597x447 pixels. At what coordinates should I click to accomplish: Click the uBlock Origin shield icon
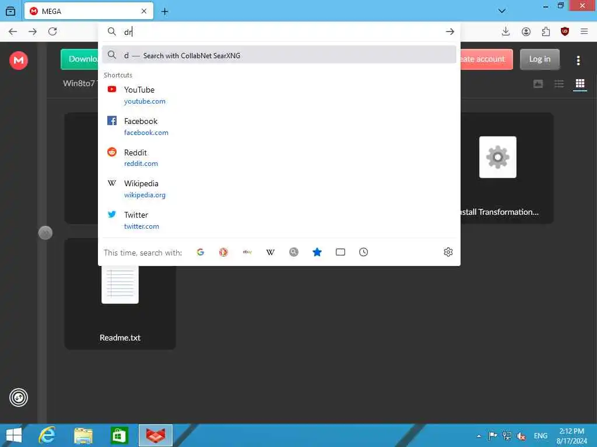565,31
